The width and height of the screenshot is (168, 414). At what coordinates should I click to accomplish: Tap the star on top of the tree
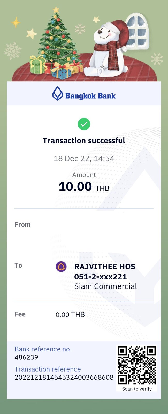click(56, 10)
